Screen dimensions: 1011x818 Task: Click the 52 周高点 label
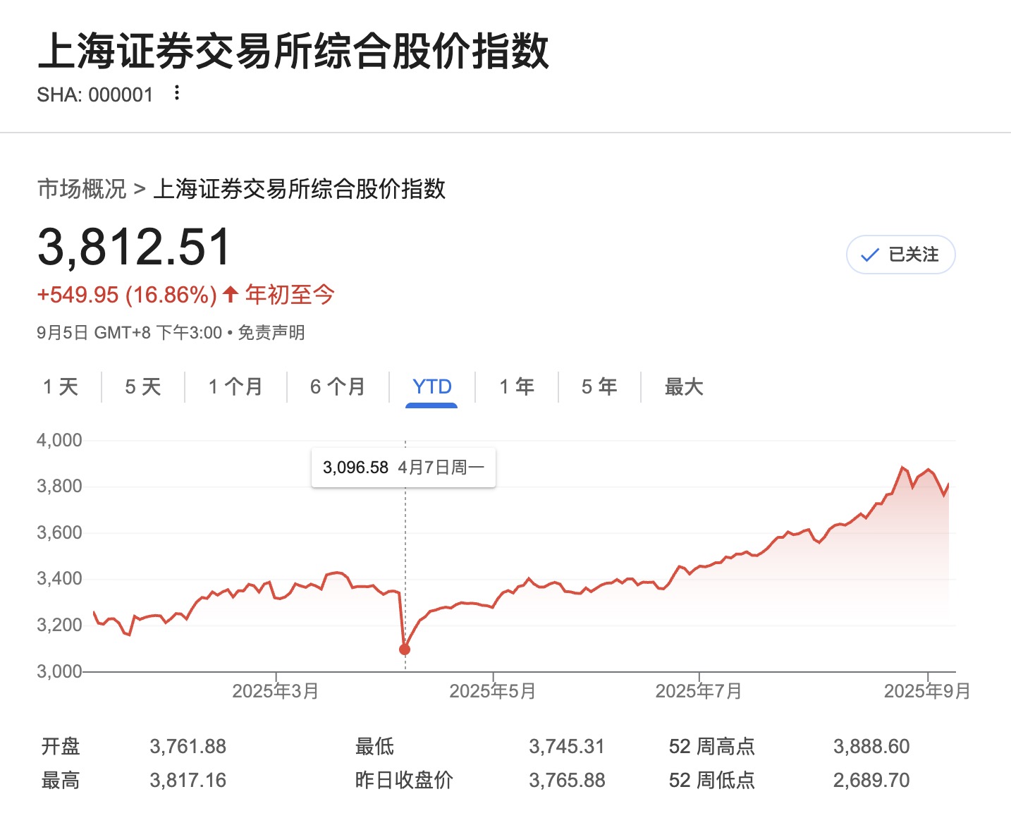pos(712,746)
